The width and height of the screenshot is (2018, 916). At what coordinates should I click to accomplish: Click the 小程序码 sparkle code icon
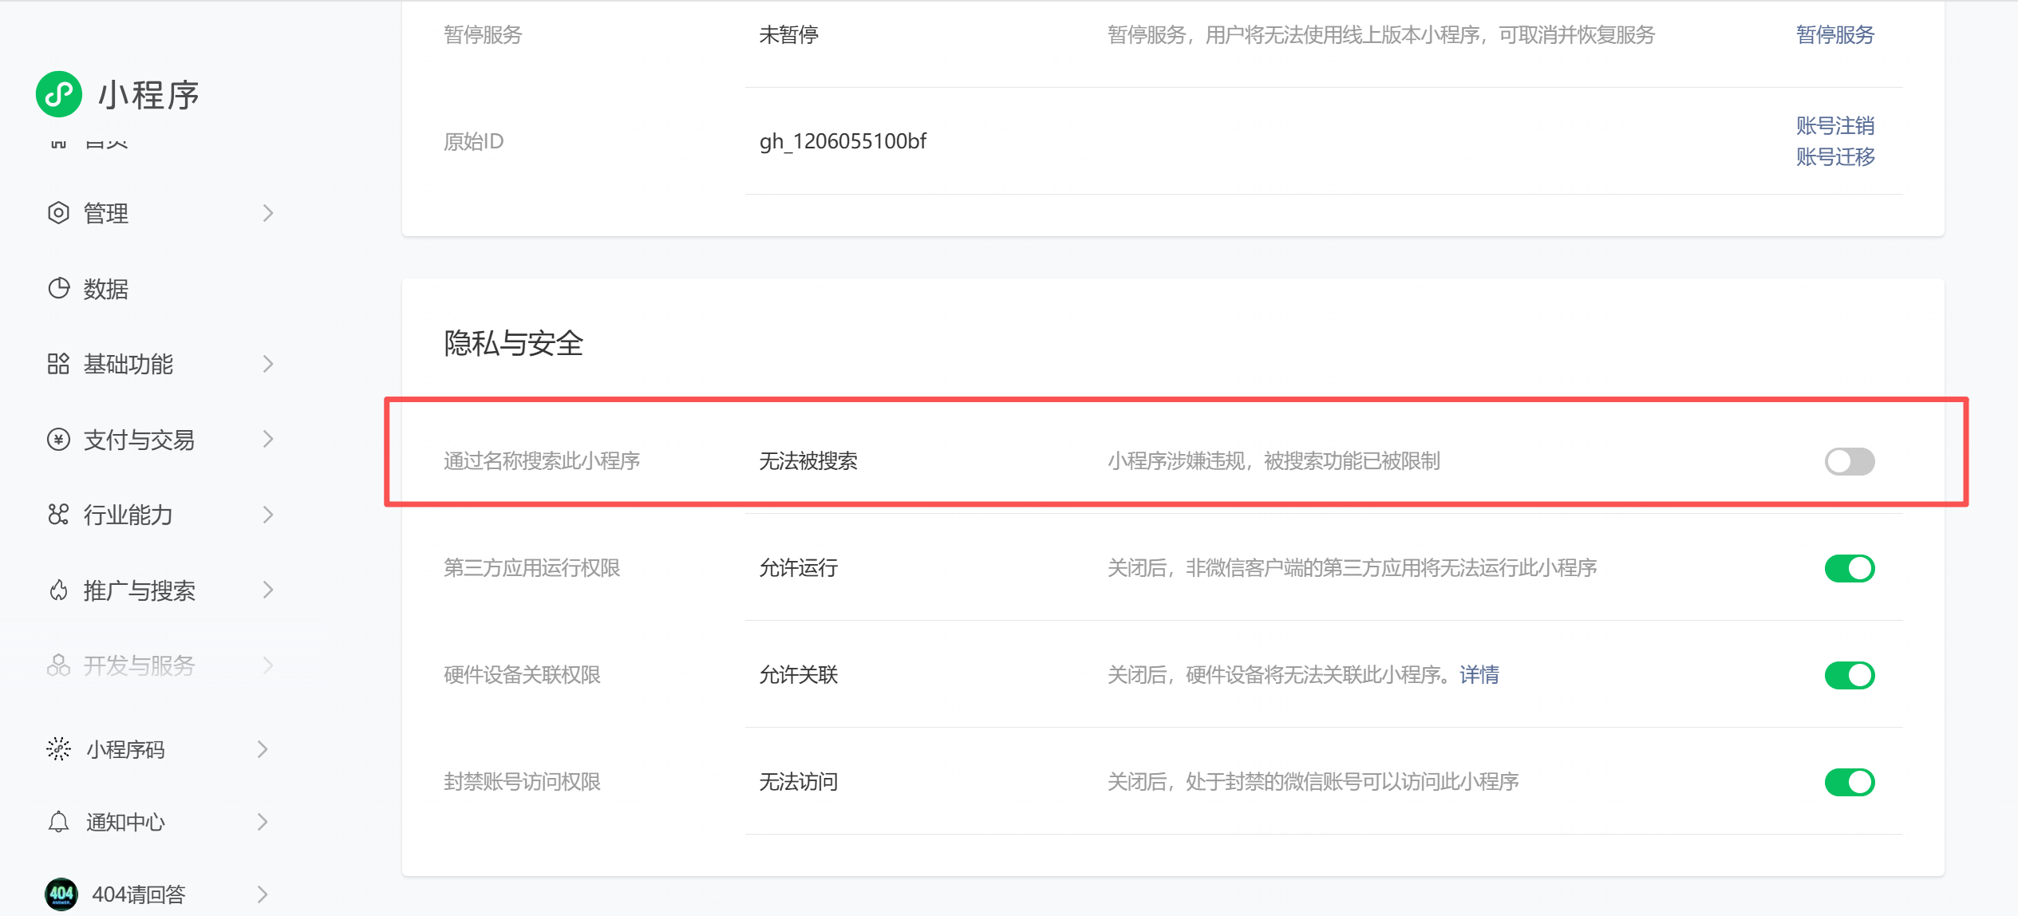coord(58,749)
